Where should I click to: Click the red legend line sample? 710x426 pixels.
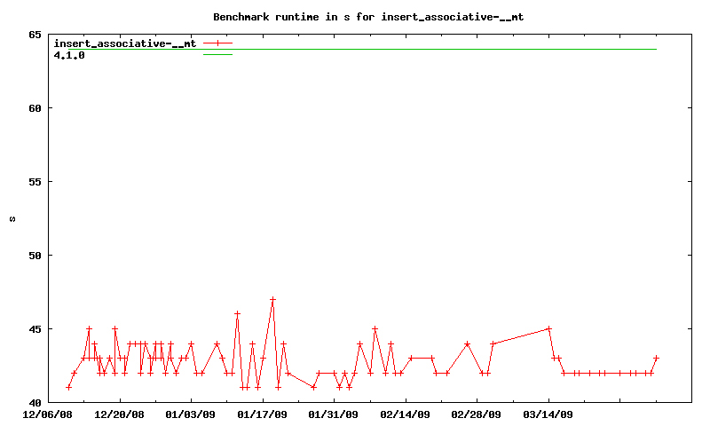217,43
